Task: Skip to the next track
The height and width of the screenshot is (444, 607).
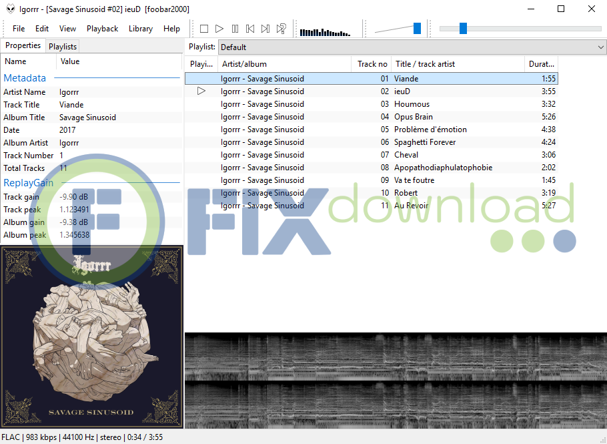Action: (265, 29)
